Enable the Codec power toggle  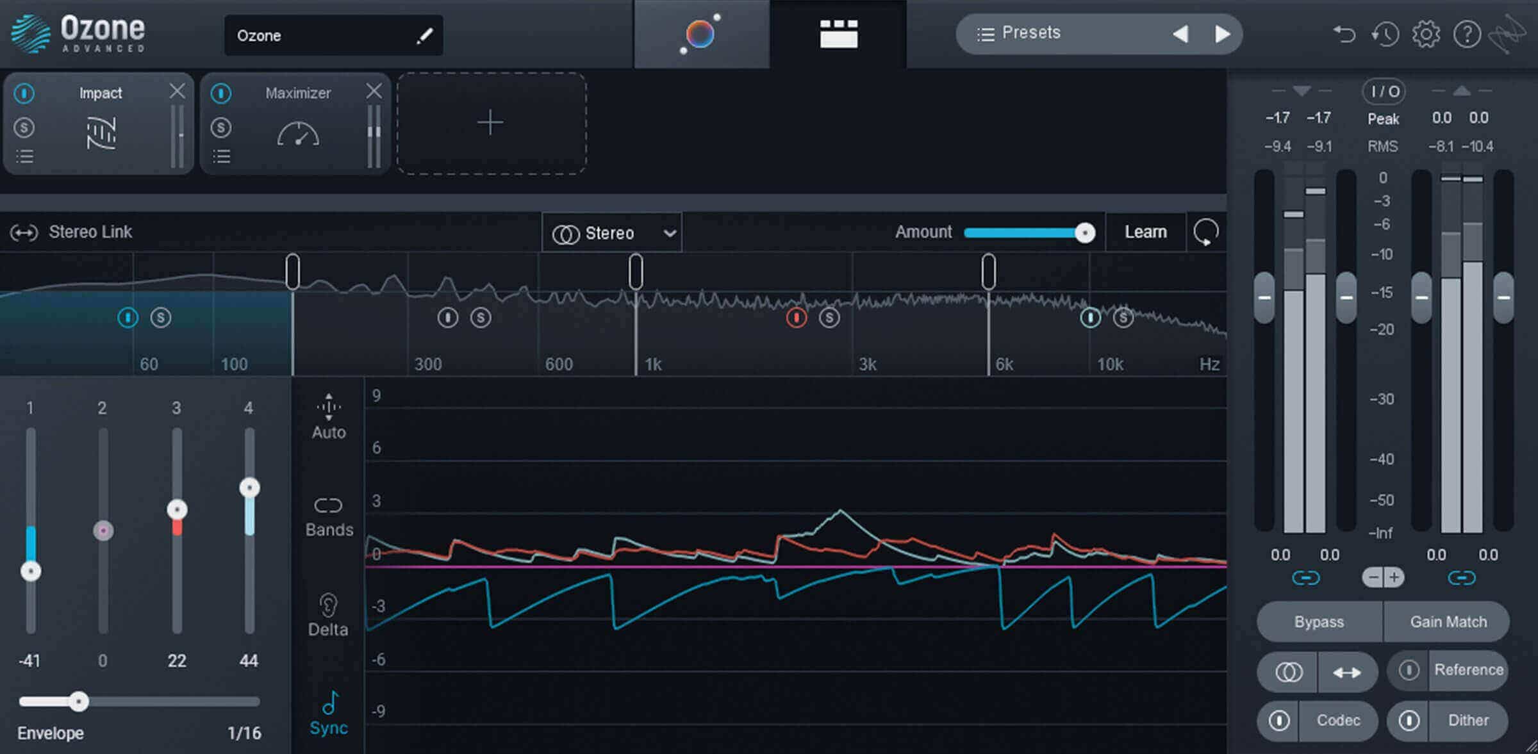coord(1279,721)
